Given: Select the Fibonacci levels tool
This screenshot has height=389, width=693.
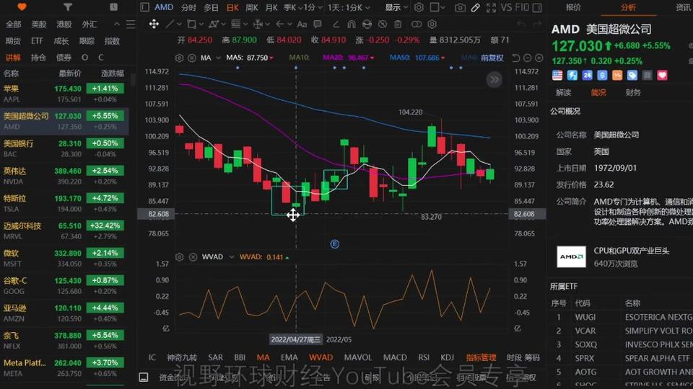Looking at the screenshot, I should (x=235, y=24).
